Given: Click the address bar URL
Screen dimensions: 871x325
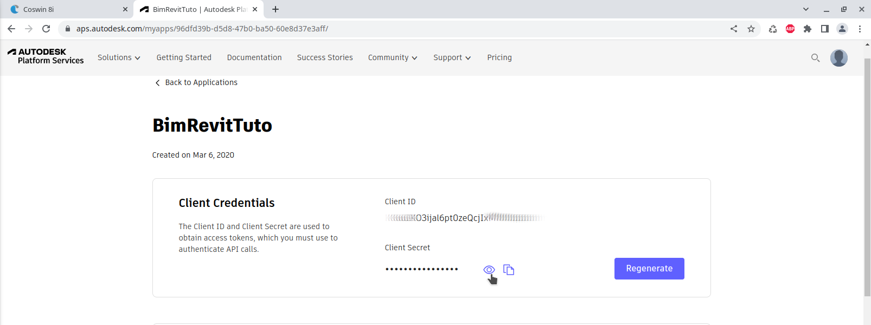Looking at the screenshot, I should 202,29.
